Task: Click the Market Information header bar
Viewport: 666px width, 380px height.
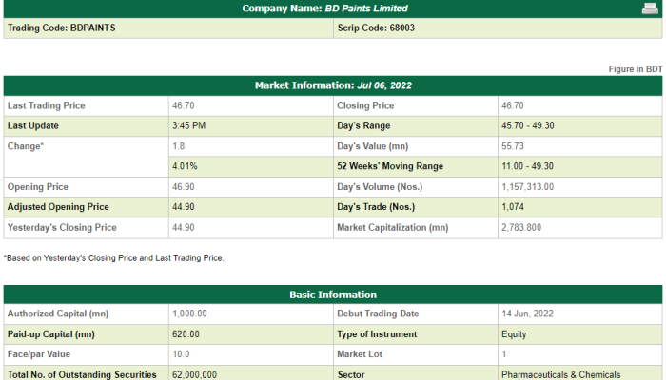Action: 333,85
